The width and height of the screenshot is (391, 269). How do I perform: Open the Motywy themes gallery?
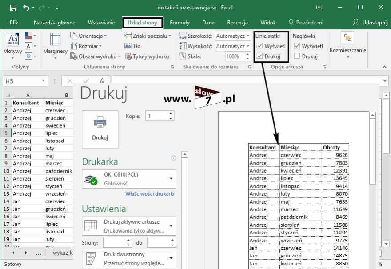[13, 46]
